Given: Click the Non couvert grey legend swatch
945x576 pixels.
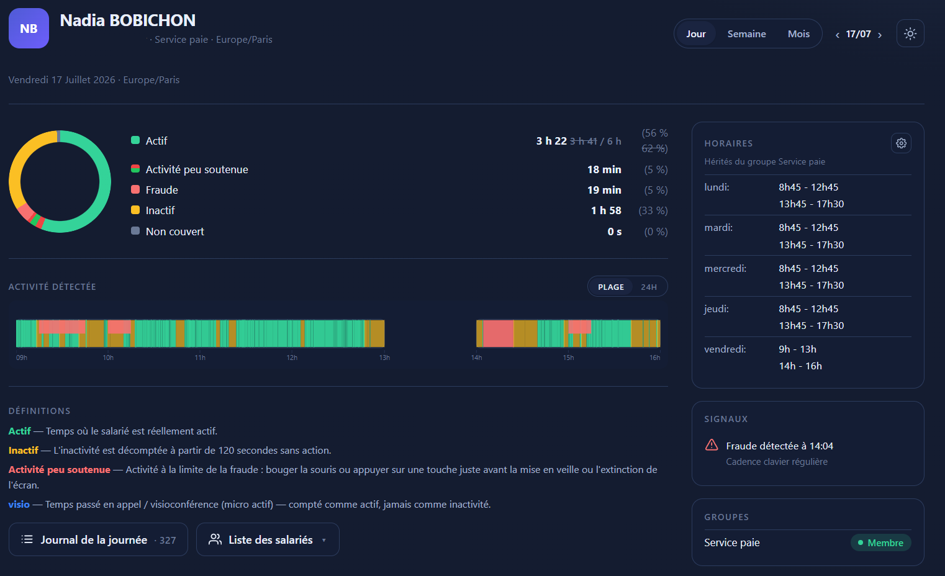Looking at the screenshot, I should click(135, 231).
